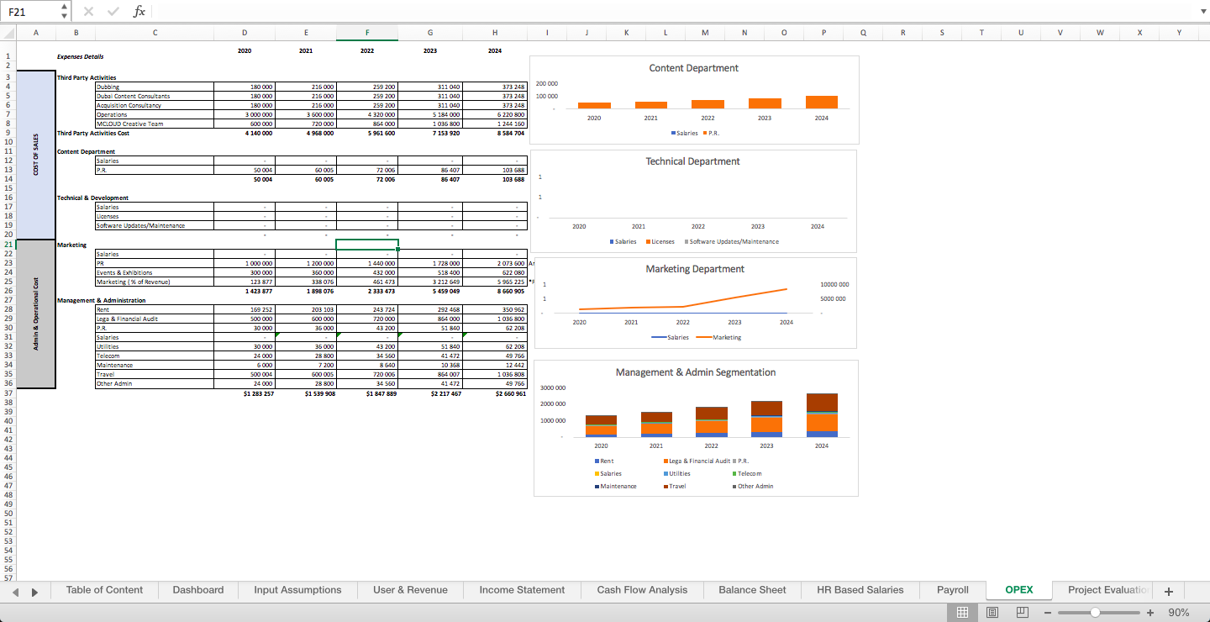The height and width of the screenshot is (622, 1210).
Task: Select the active OPEX sheet tab
Action: pos(1019,590)
